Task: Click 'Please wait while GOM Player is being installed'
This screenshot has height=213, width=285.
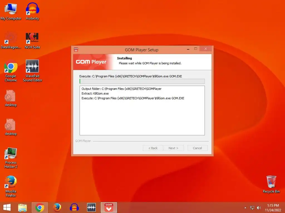Action: tap(150, 63)
